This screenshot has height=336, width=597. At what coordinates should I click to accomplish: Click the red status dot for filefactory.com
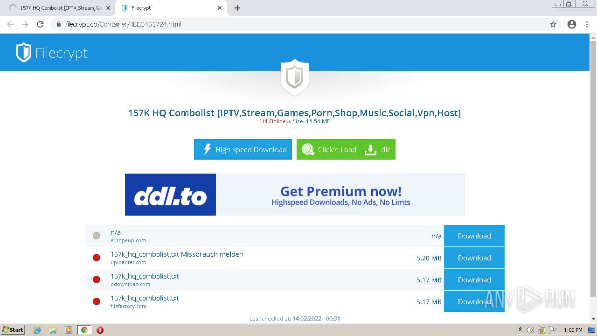(97, 301)
